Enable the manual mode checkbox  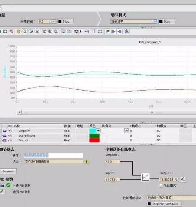(x=161, y=186)
